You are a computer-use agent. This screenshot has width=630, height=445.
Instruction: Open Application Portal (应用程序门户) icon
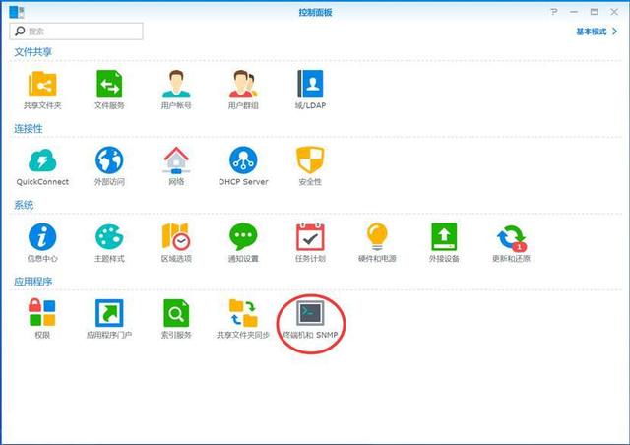coord(109,313)
